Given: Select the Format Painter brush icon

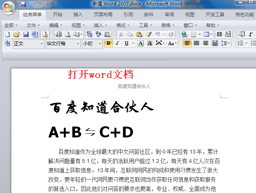Looking at the screenshot, I should pos(148,34).
